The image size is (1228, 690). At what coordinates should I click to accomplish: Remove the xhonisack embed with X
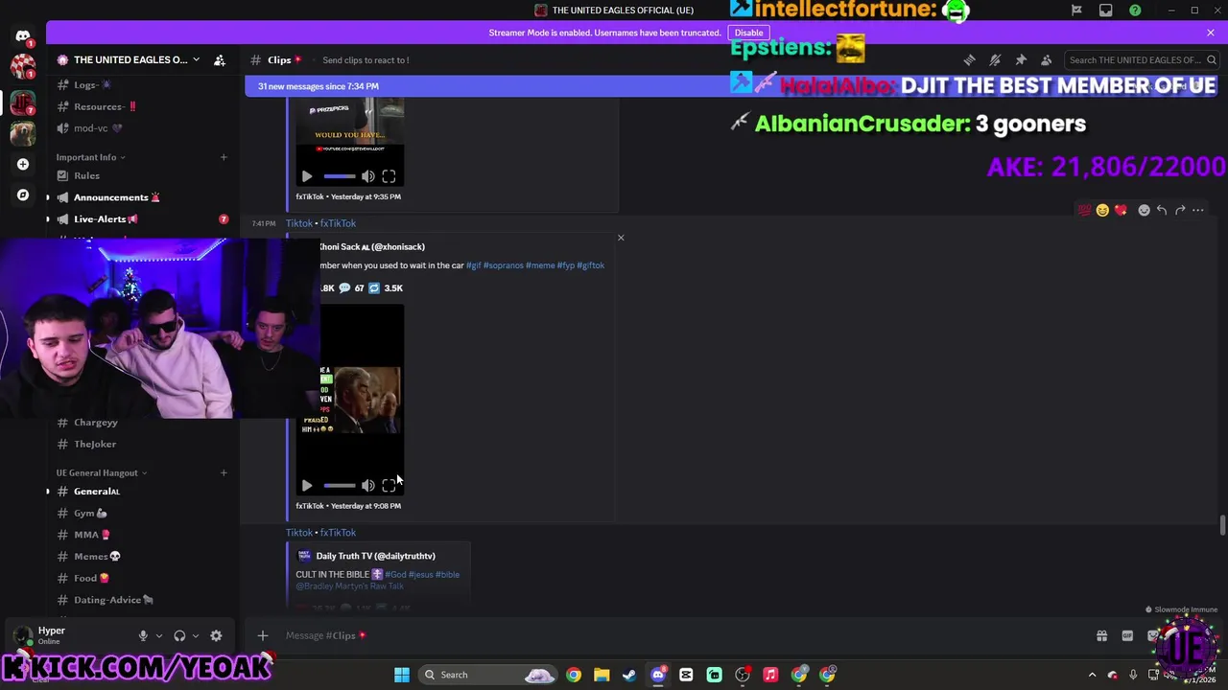pyautogui.click(x=621, y=238)
